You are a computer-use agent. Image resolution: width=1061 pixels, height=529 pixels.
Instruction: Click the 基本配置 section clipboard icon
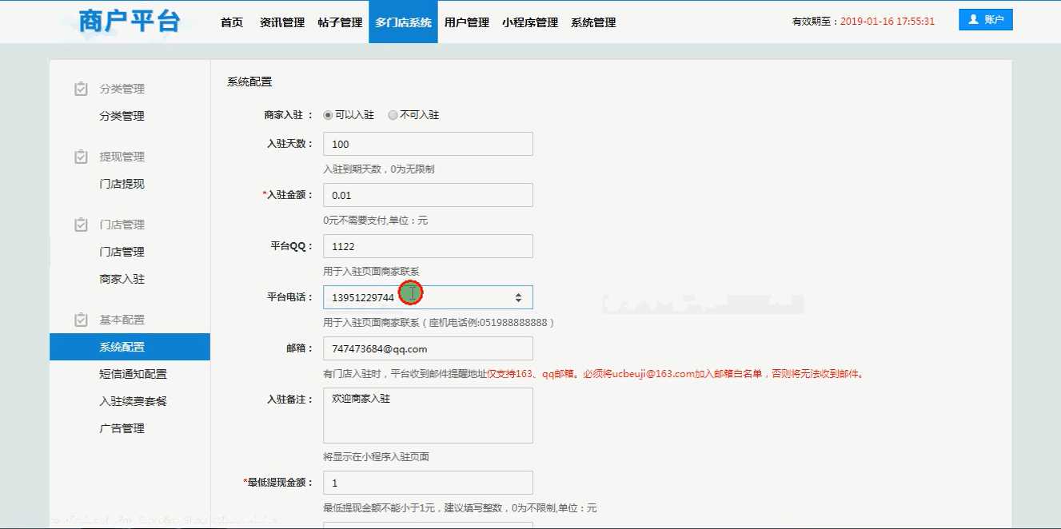pos(81,320)
